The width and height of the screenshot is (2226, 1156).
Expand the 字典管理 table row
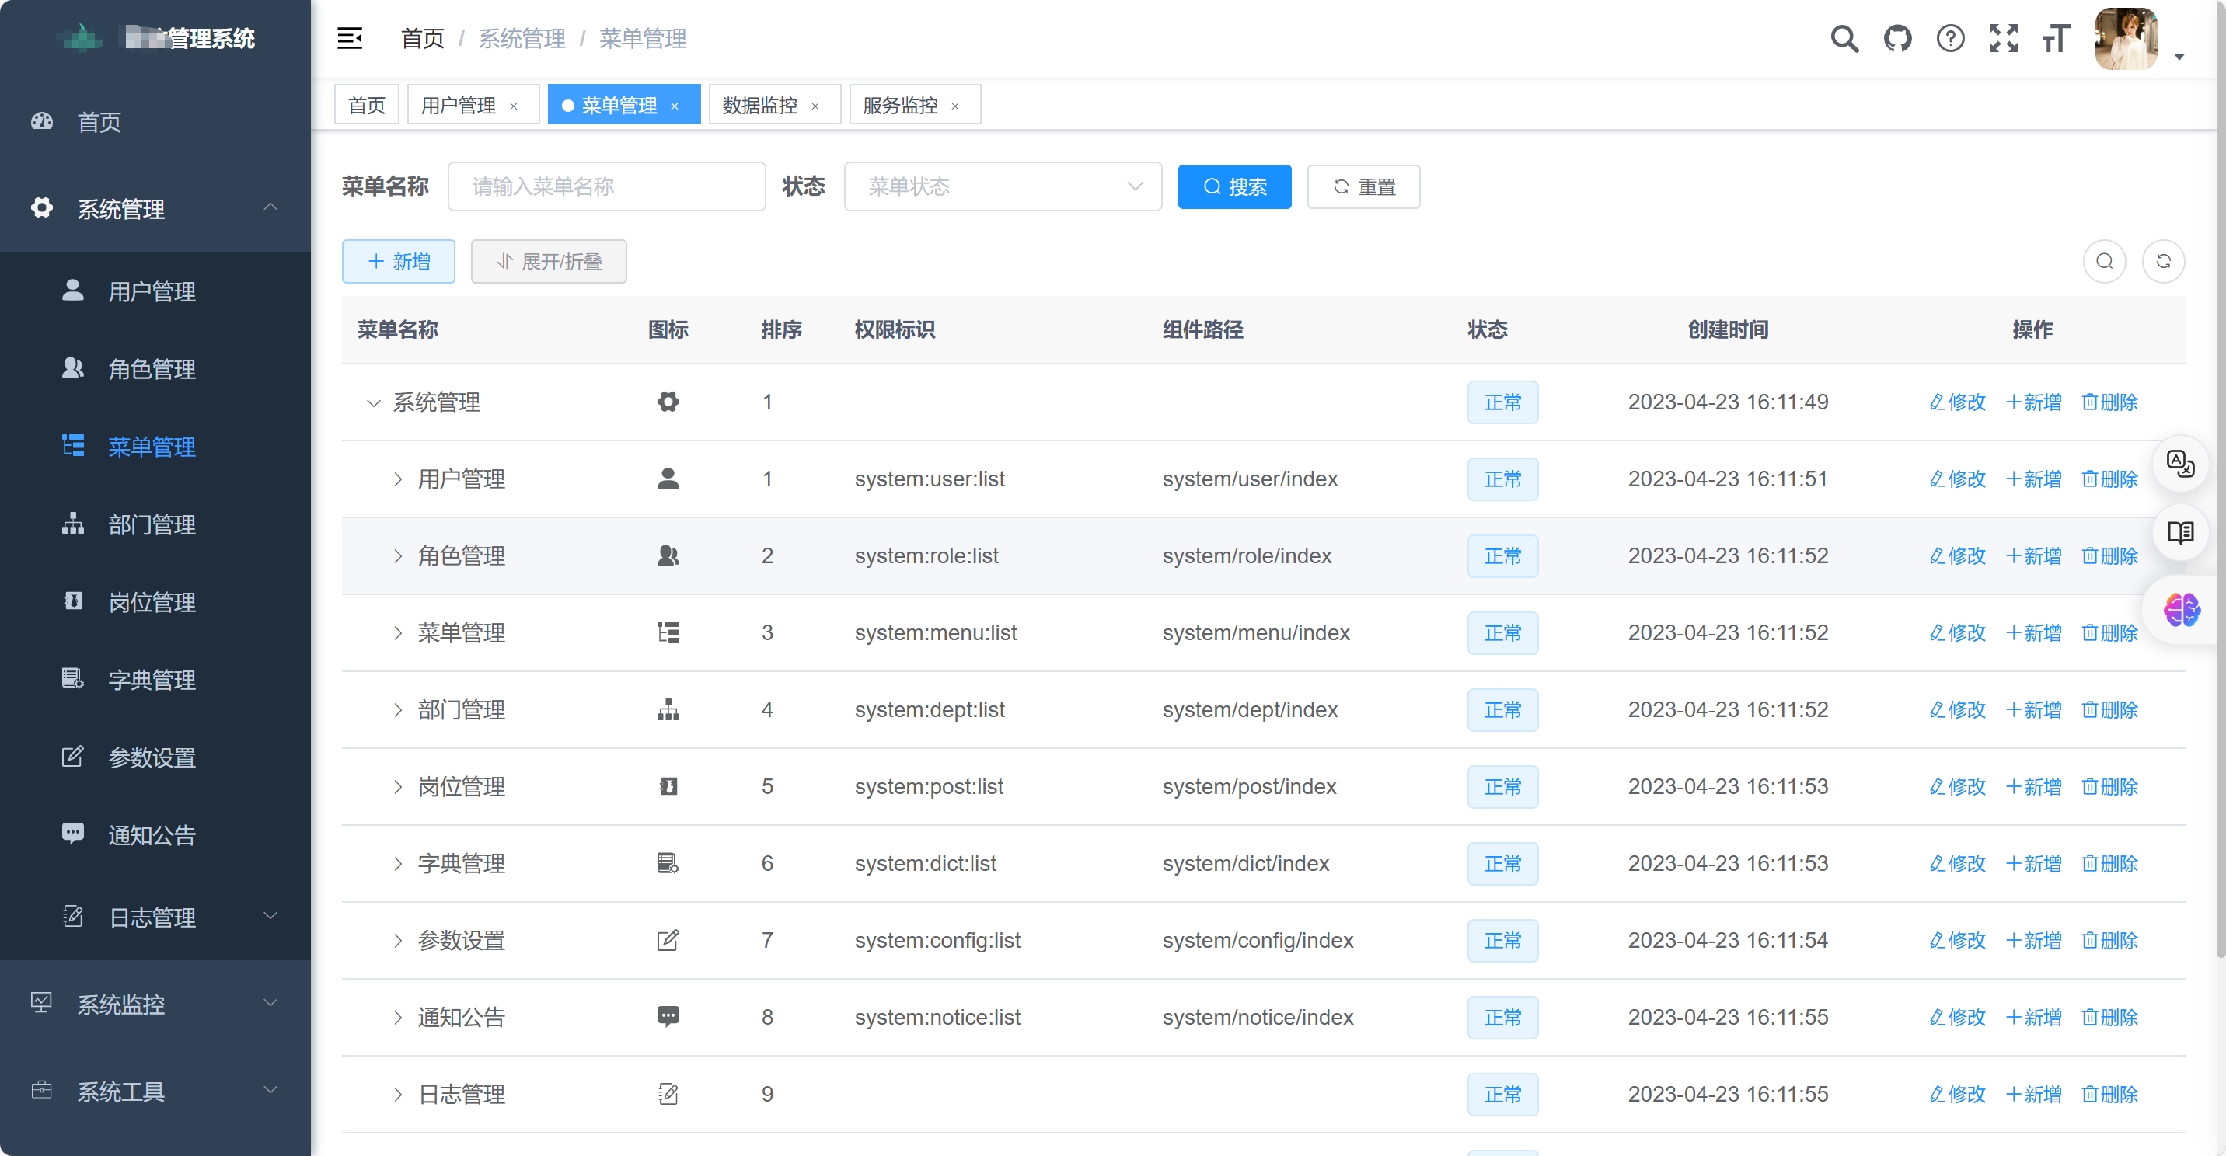(x=397, y=864)
